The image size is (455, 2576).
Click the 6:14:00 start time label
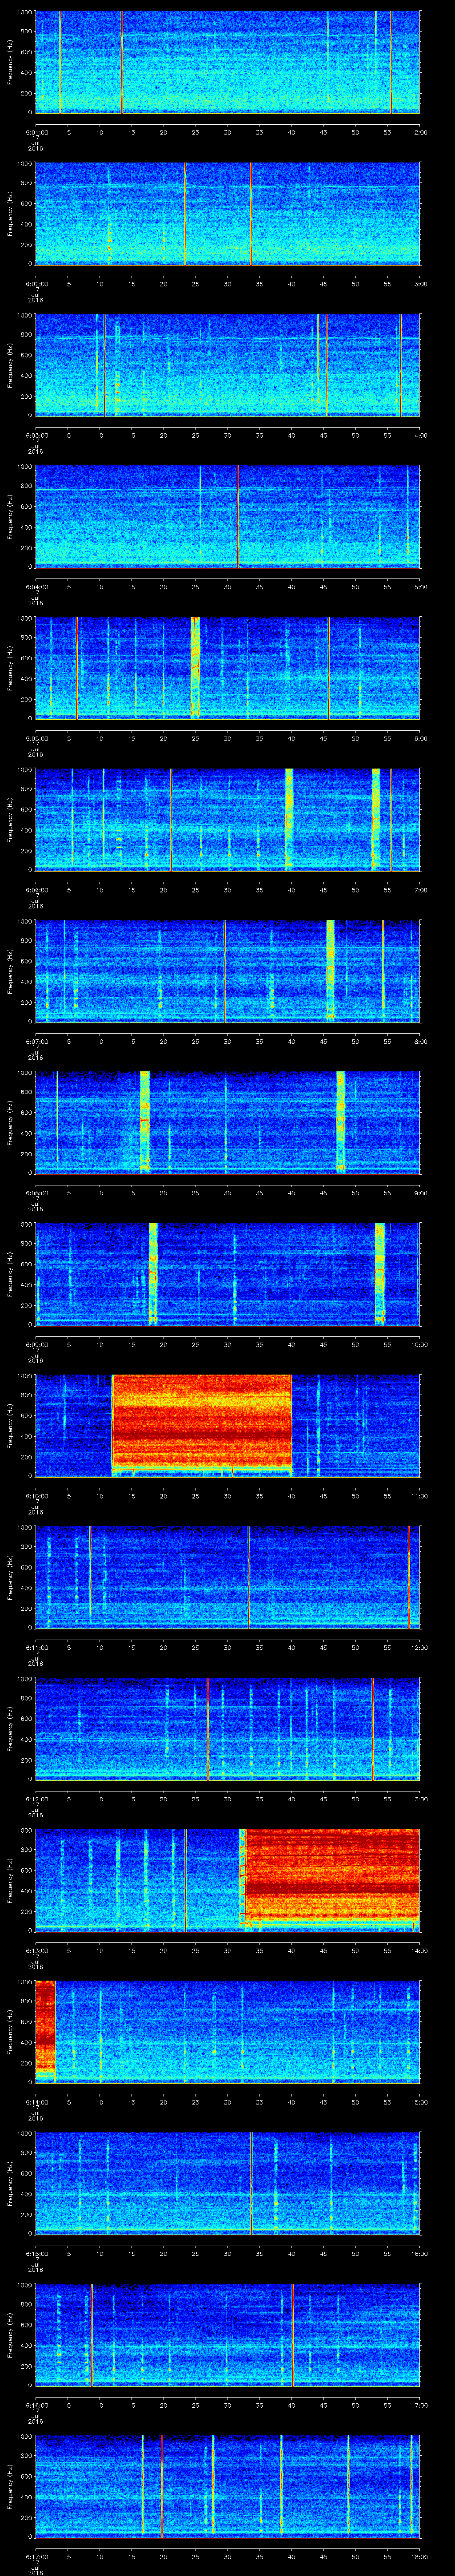coord(36,2102)
